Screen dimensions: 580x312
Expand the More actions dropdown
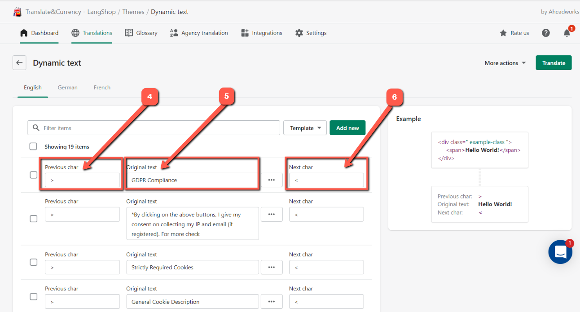505,63
